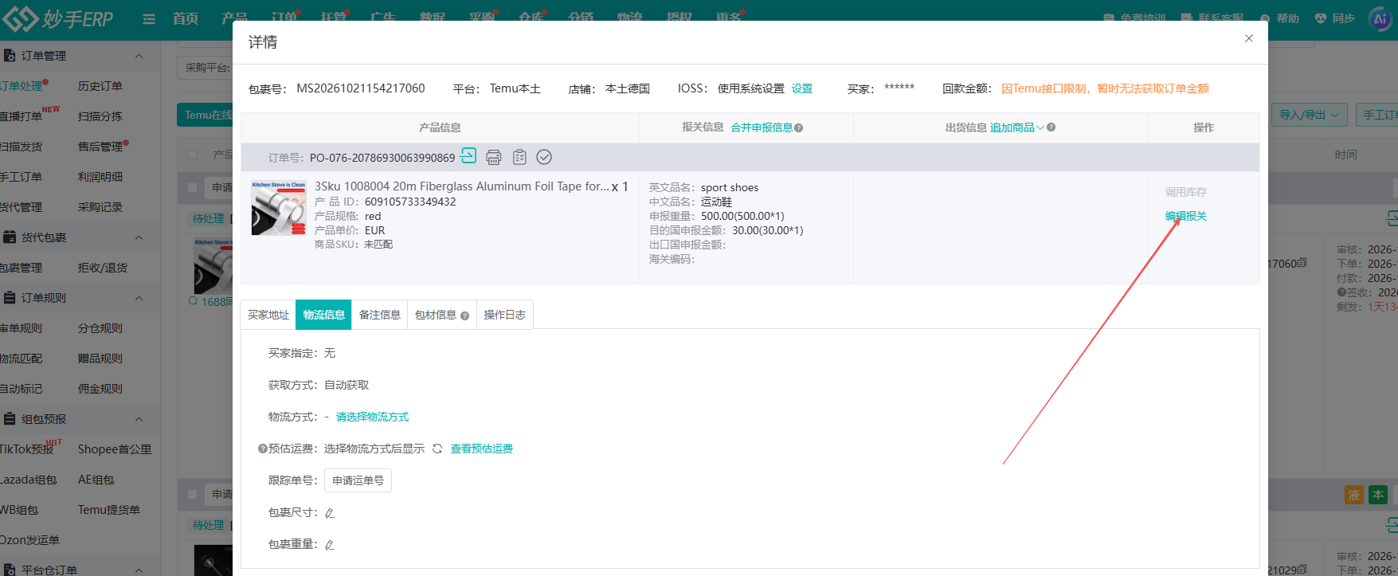Open the 查看预估运费 link

tap(482, 449)
